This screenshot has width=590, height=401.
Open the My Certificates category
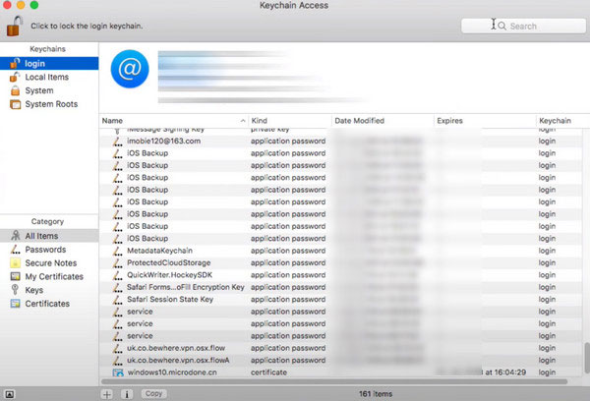(x=53, y=277)
